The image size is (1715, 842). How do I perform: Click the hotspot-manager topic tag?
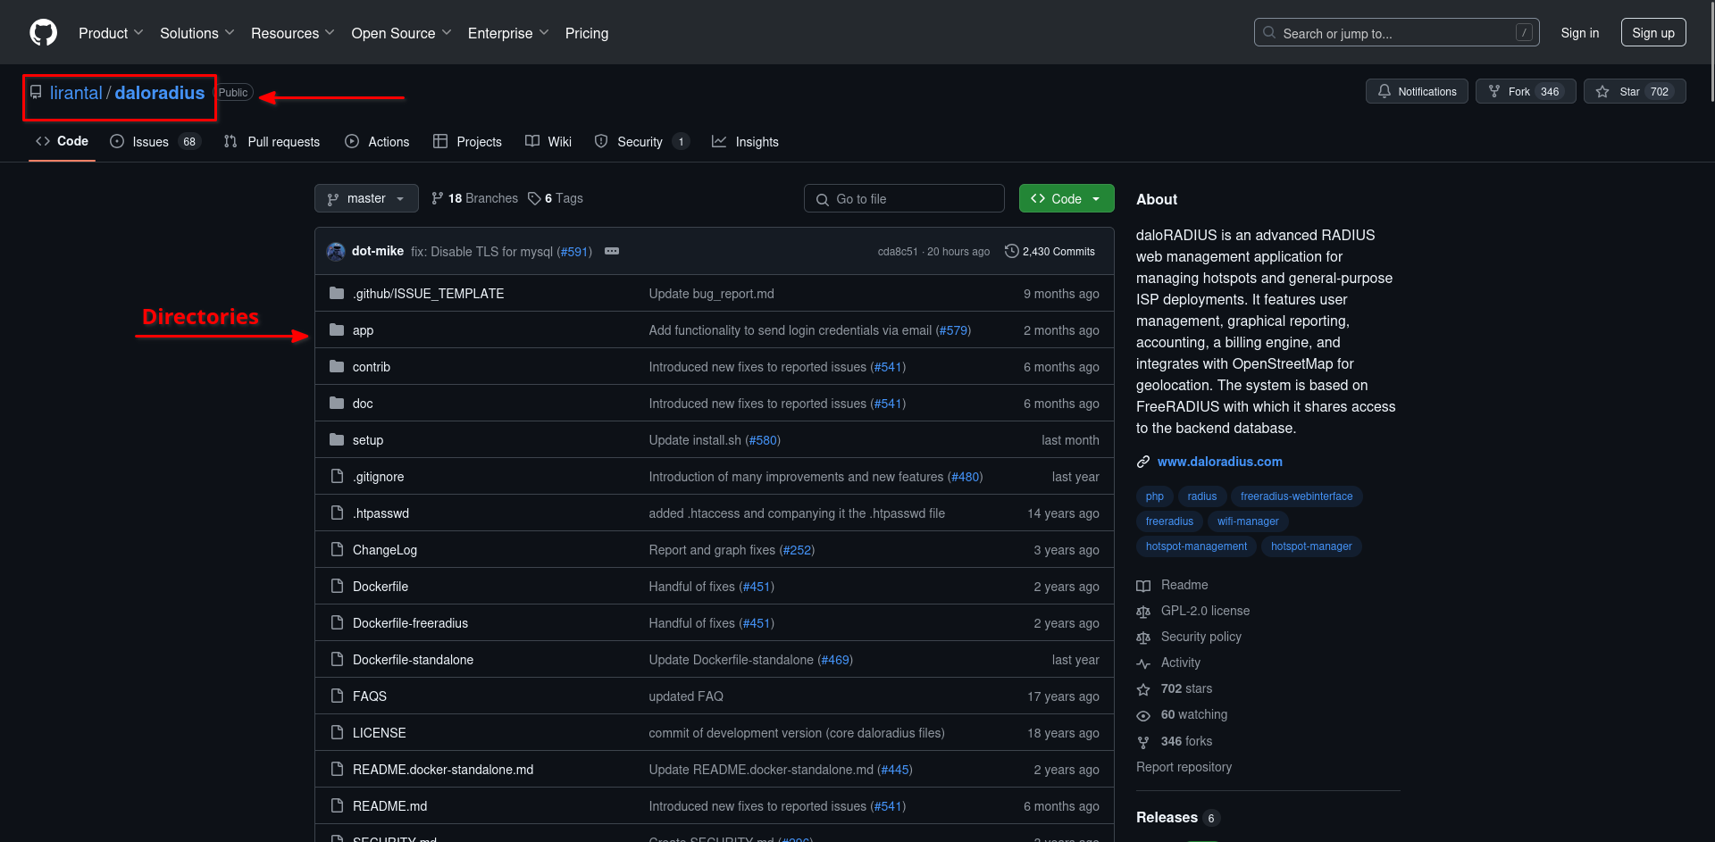pos(1311,546)
